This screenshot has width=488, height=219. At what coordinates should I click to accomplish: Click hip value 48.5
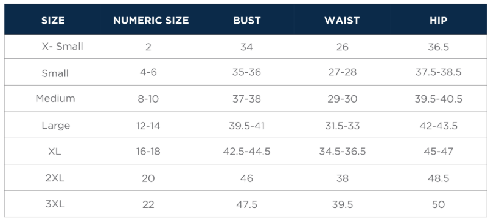438,178
